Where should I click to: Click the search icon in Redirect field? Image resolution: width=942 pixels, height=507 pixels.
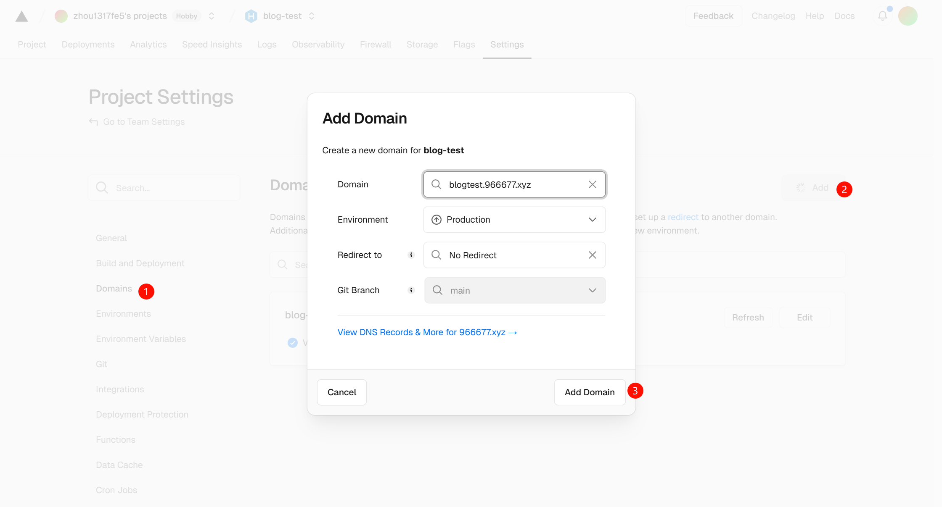click(x=436, y=255)
